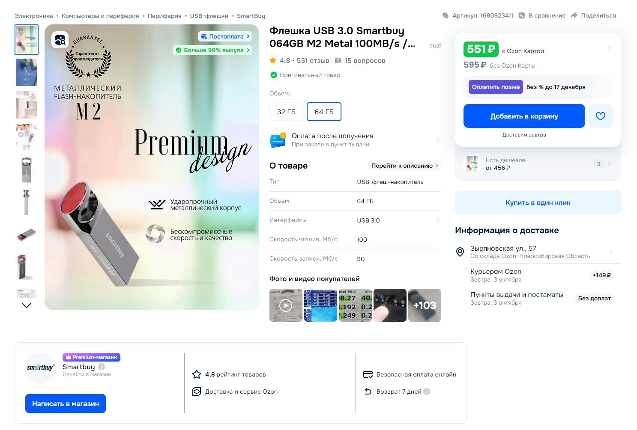Click the info icon beside Smartbuy name
Viewport: 637px width, 430px height.
click(x=102, y=367)
